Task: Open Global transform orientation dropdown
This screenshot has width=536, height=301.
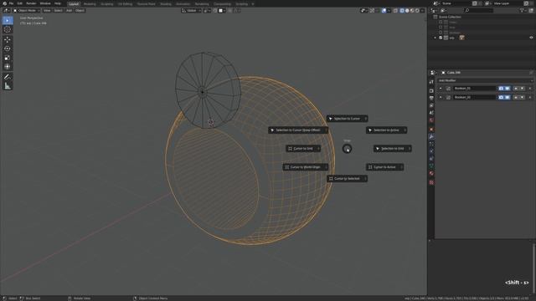Action: 191,11
